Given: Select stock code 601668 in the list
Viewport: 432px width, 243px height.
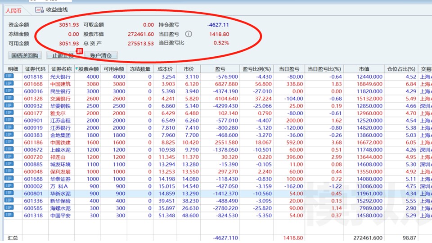Looking at the screenshot, I should (x=33, y=84).
